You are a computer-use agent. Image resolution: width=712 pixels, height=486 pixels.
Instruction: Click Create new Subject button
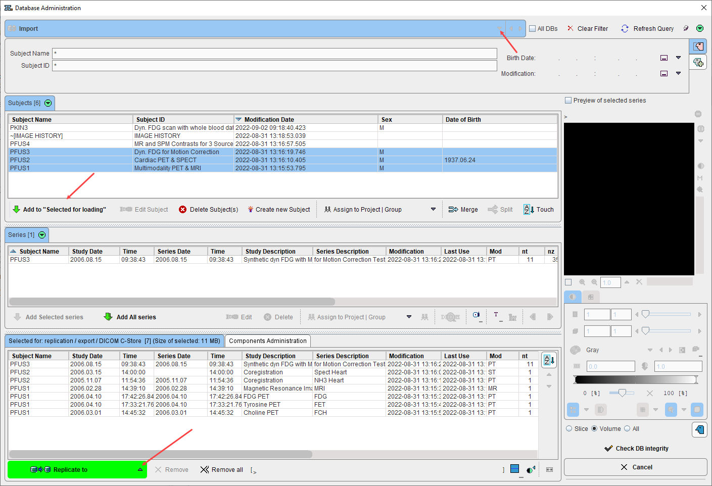click(x=278, y=210)
